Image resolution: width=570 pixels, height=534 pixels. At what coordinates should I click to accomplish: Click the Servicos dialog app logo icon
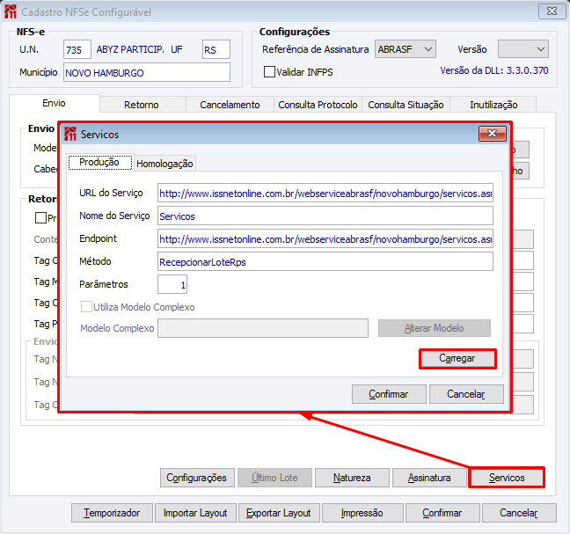70,134
